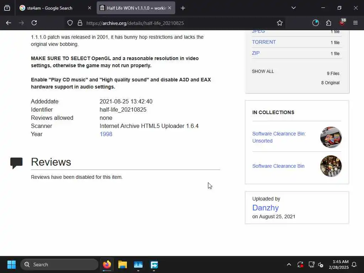
Task: Select the Half Life WON v1.1.1.0 tab
Action: [x=136, y=8]
